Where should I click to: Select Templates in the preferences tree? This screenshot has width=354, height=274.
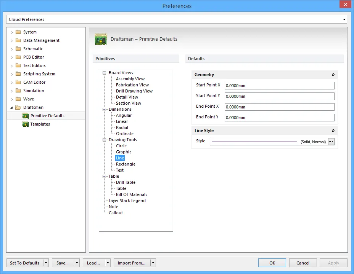pos(40,124)
